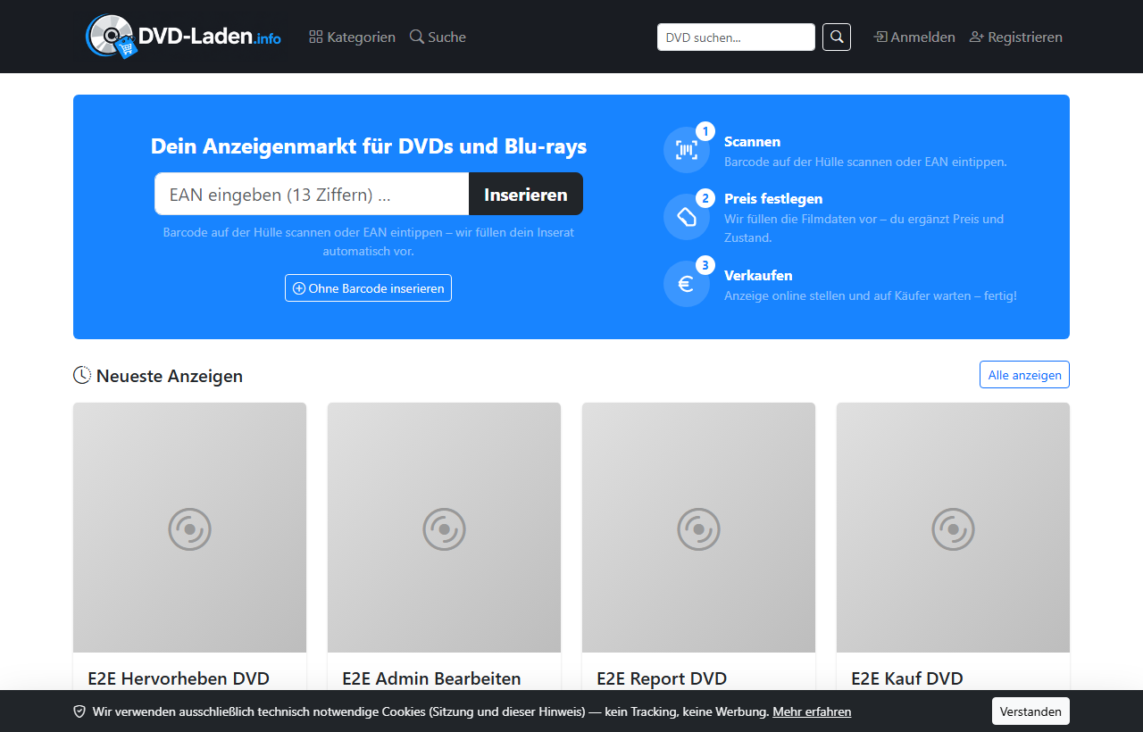Focus the 'DVD suchen...' search field
The image size is (1143, 732).
tap(736, 37)
